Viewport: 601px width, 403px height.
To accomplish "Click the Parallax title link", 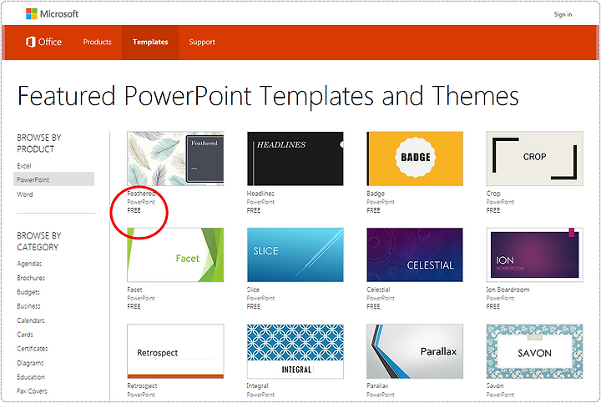I will click(x=377, y=385).
